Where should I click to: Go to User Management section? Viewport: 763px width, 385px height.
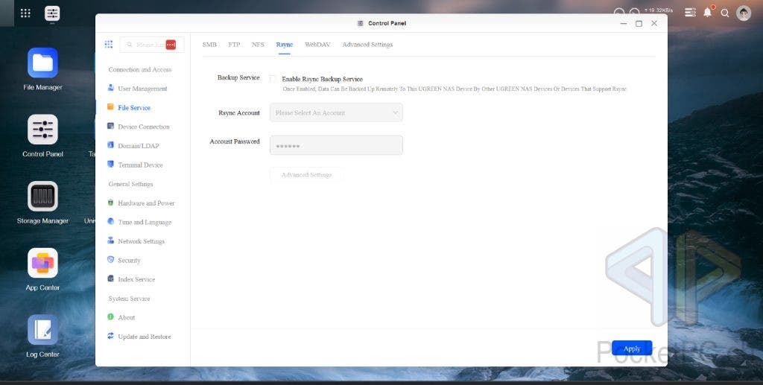[x=142, y=89]
